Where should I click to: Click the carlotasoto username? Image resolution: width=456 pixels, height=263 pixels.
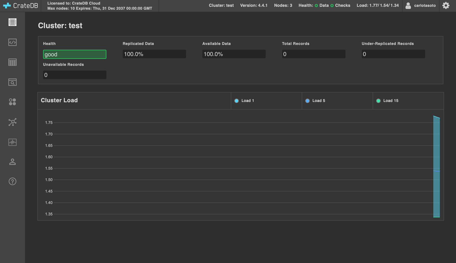[x=425, y=5]
